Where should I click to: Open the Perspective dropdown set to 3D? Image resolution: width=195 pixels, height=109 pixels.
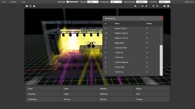pos(116,2)
